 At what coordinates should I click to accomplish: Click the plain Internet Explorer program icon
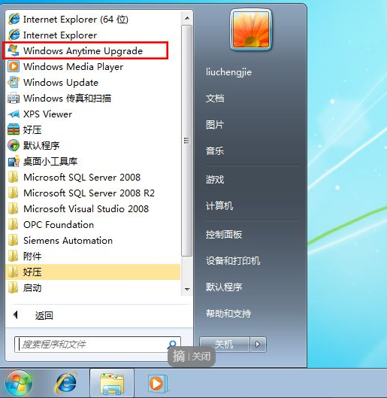pyautogui.click(x=14, y=35)
